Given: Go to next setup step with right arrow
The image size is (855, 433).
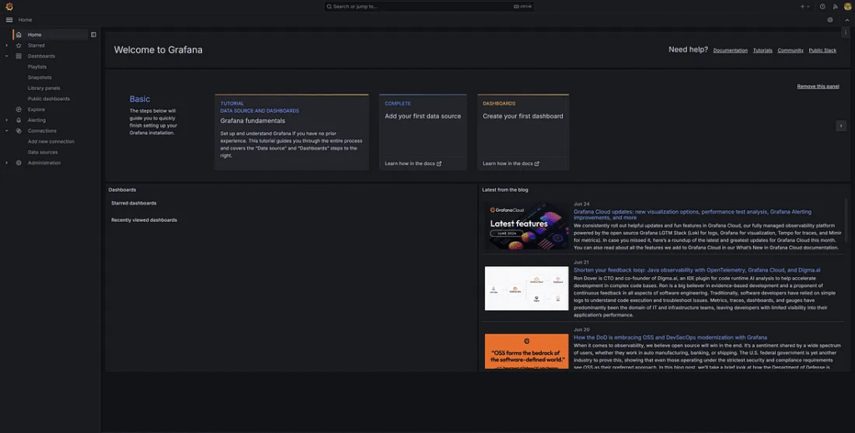Looking at the screenshot, I should (x=841, y=125).
